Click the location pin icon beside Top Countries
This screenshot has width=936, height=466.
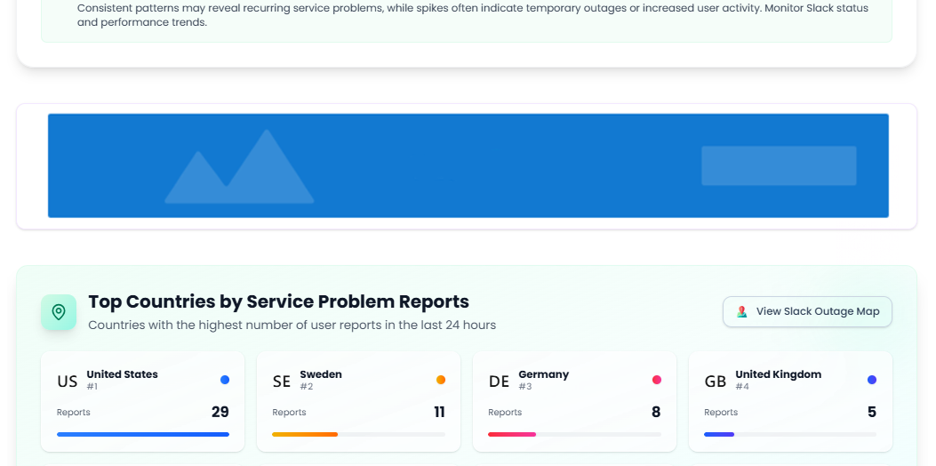pyautogui.click(x=59, y=312)
